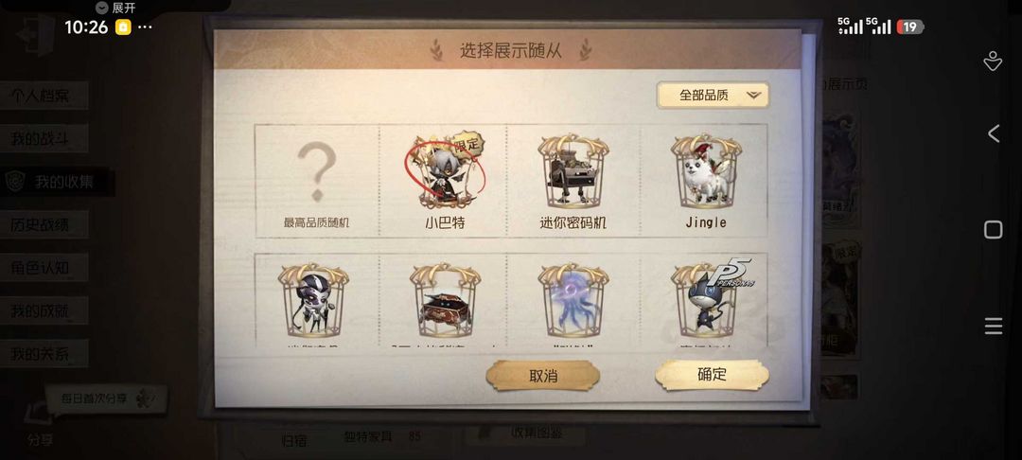Cancel with the 取消 button
Screen dimensions: 1022x460
click(x=542, y=376)
